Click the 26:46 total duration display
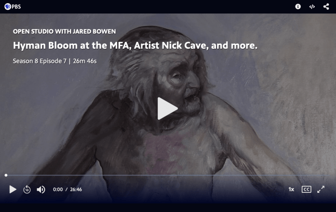Screen dimensions: 336x212 coord(76,190)
